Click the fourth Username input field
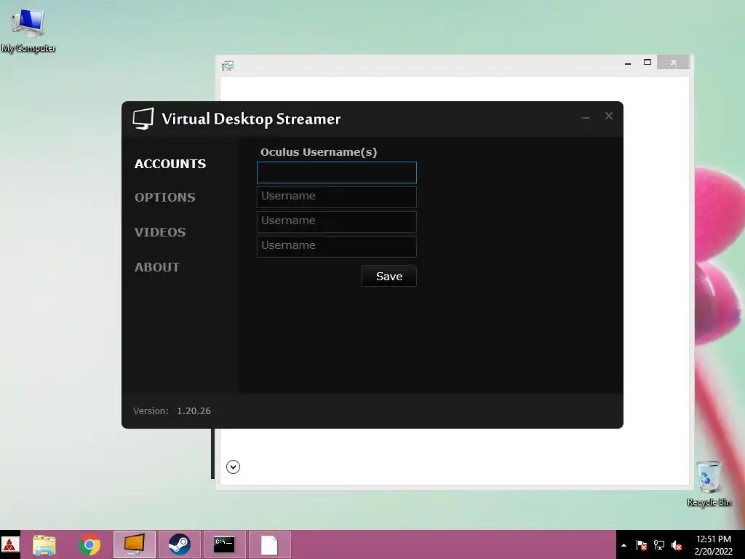745x559 pixels. point(336,246)
